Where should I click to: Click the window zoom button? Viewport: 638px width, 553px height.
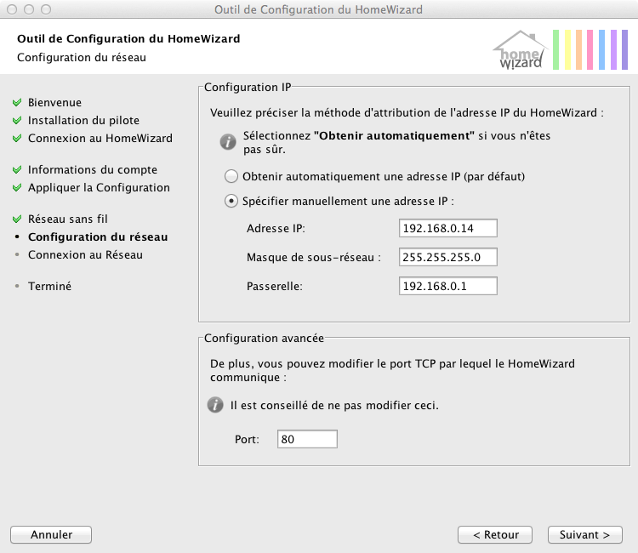tap(46, 9)
